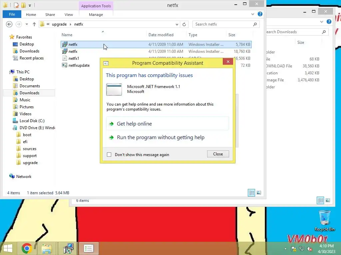Expand the address bar history dropdown
This screenshot has height=255, width=341.
pos(177,24)
